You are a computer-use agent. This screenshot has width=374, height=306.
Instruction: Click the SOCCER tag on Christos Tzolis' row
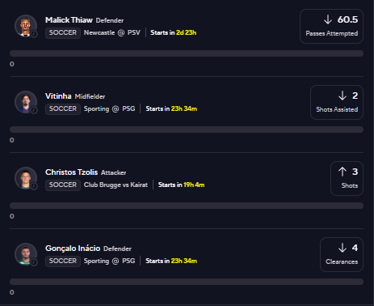tap(63, 185)
